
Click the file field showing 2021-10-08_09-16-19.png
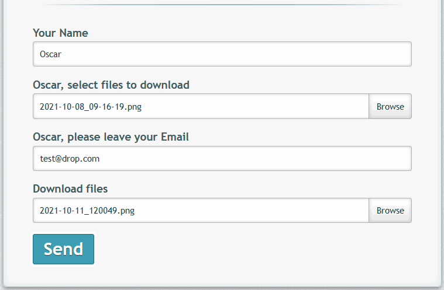point(201,107)
